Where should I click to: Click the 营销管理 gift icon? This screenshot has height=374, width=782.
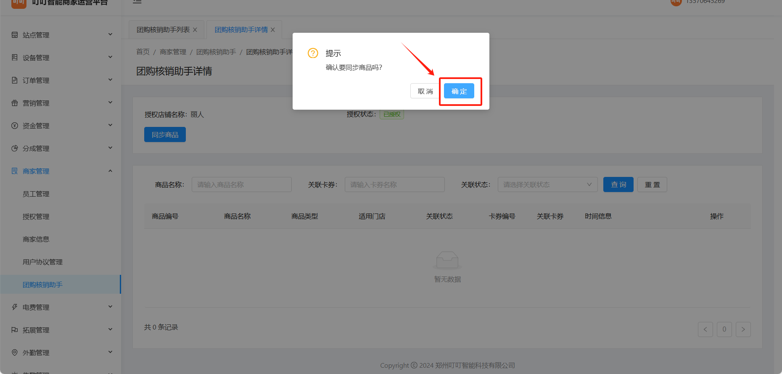click(x=15, y=103)
